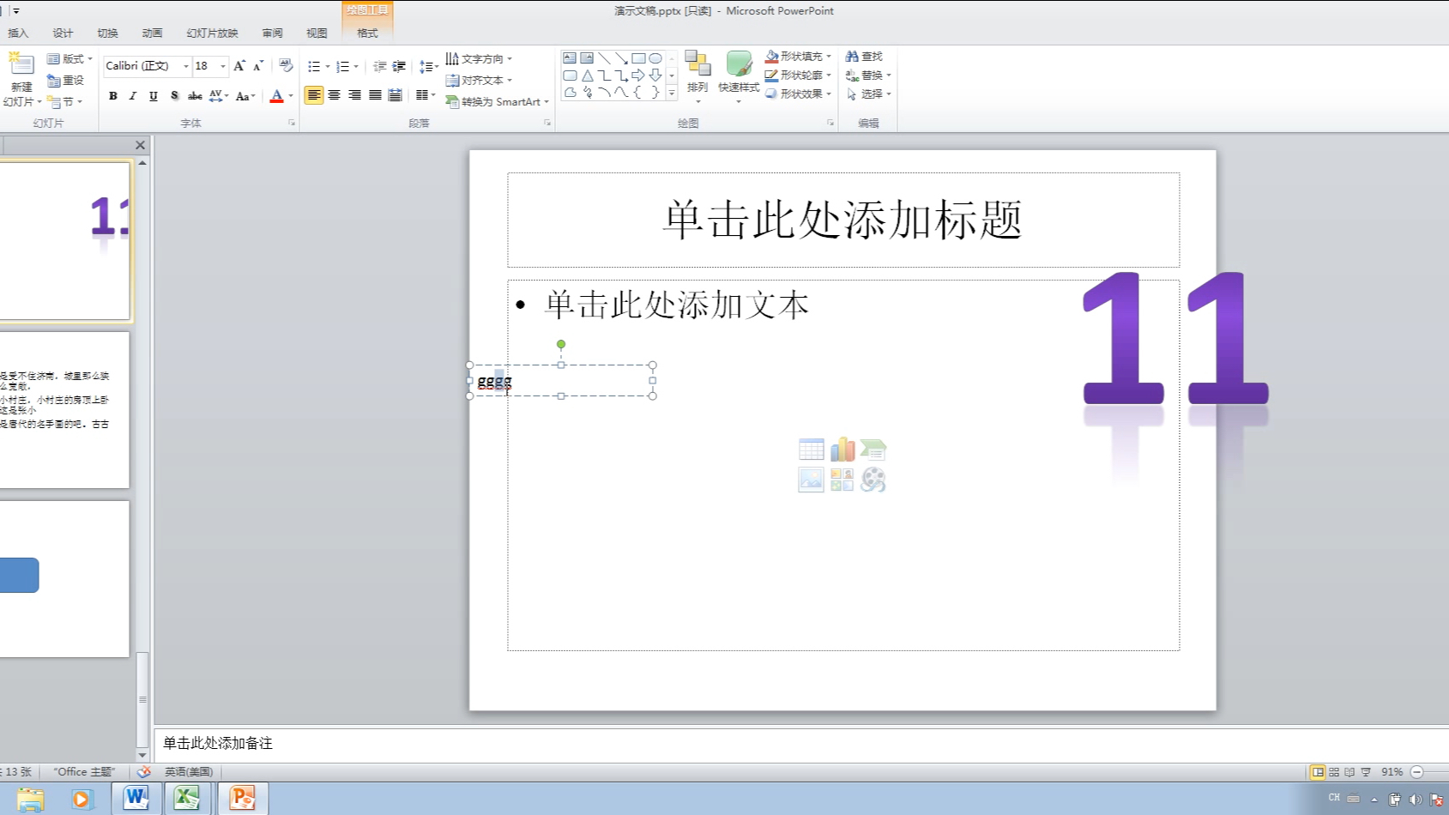Apply italic formatting to selected text
The image size is (1449, 815).
click(x=132, y=96)
